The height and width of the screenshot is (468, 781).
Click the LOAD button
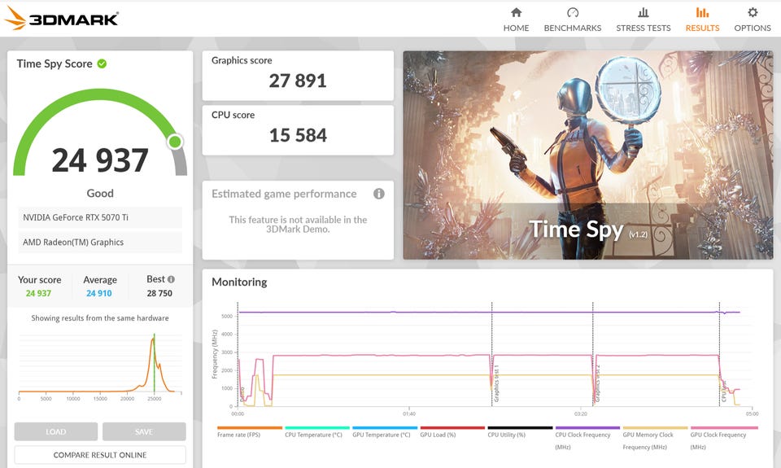point(56,431)
